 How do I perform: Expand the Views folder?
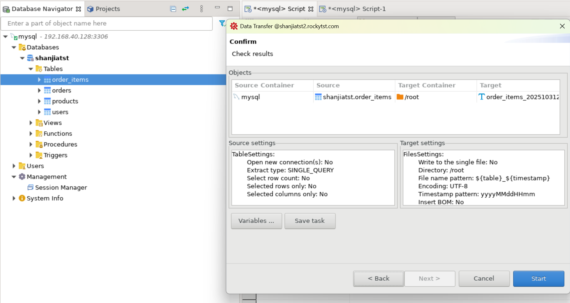point(31,123)
